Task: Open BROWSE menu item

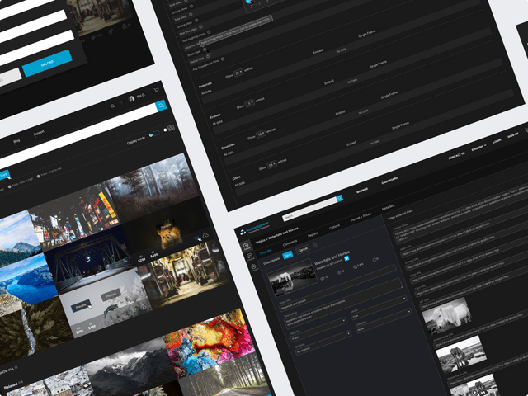Action: point(362,191)
